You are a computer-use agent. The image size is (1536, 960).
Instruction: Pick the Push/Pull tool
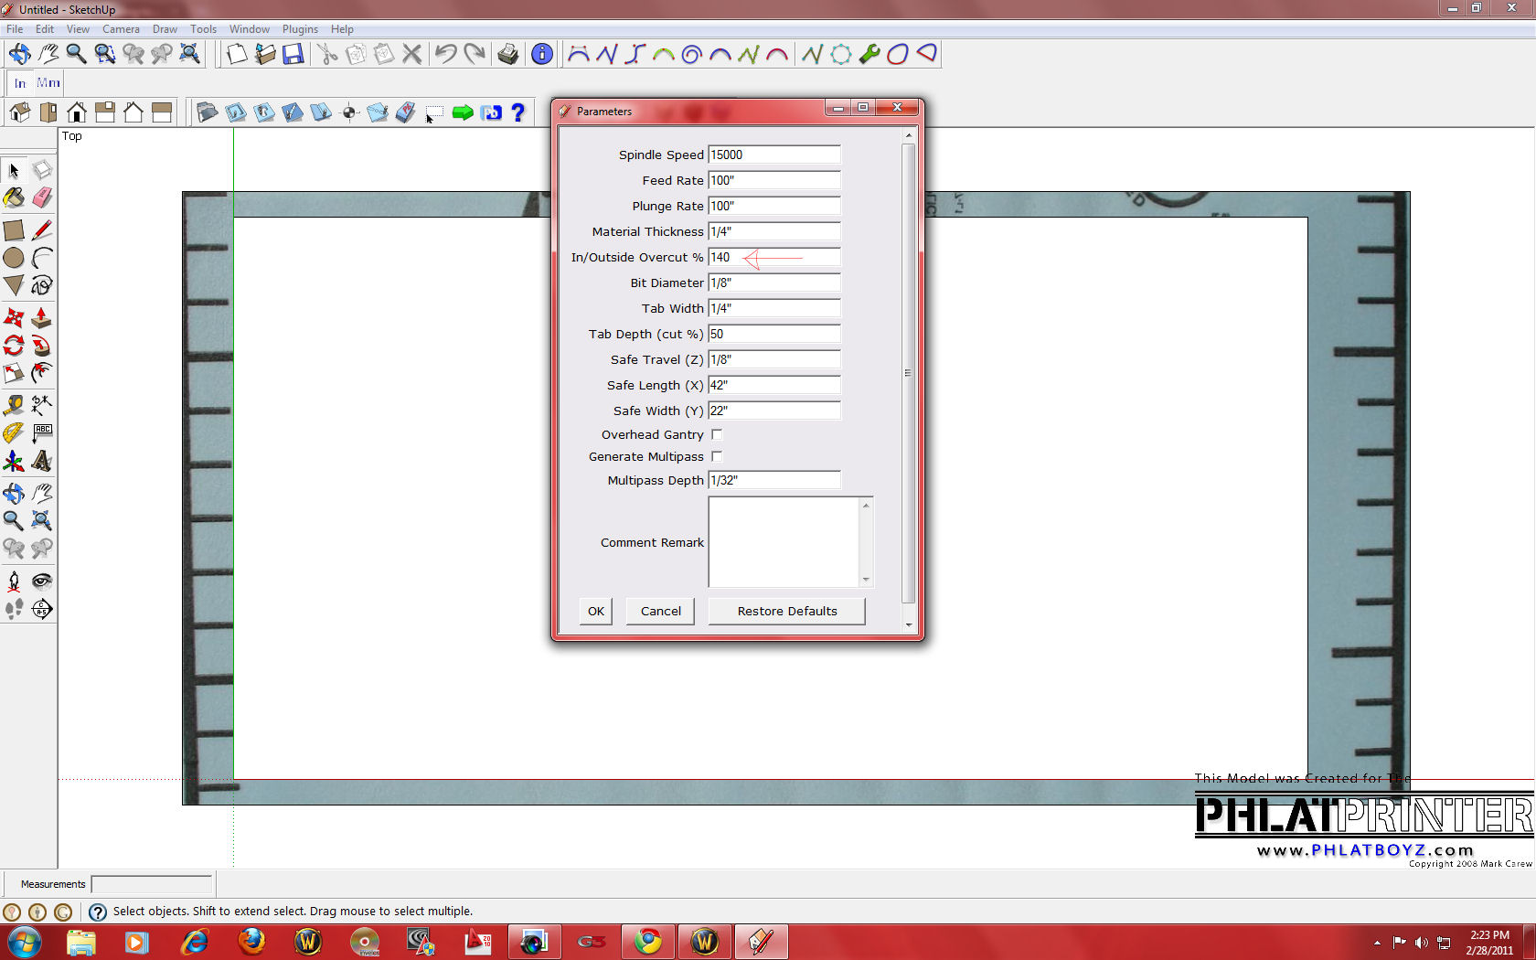click(42, 318)
